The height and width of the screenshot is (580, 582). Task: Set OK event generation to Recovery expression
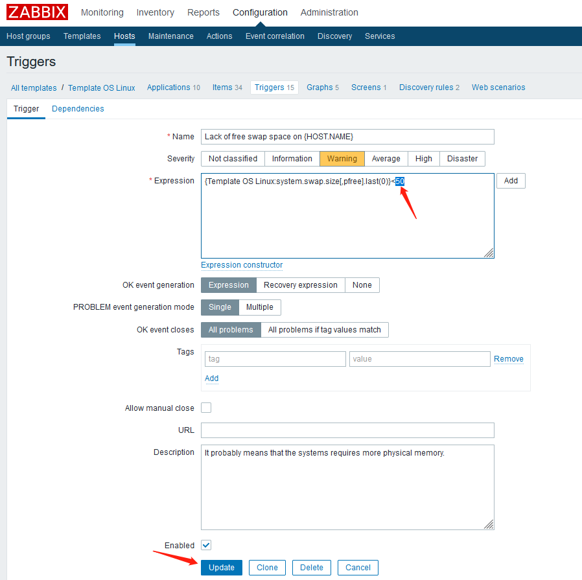coord(301,285)
